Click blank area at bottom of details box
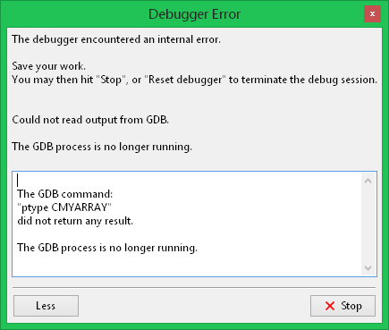The width and height of the screenshot is (389, 330). pyautogui.click(x=188, y=266)
